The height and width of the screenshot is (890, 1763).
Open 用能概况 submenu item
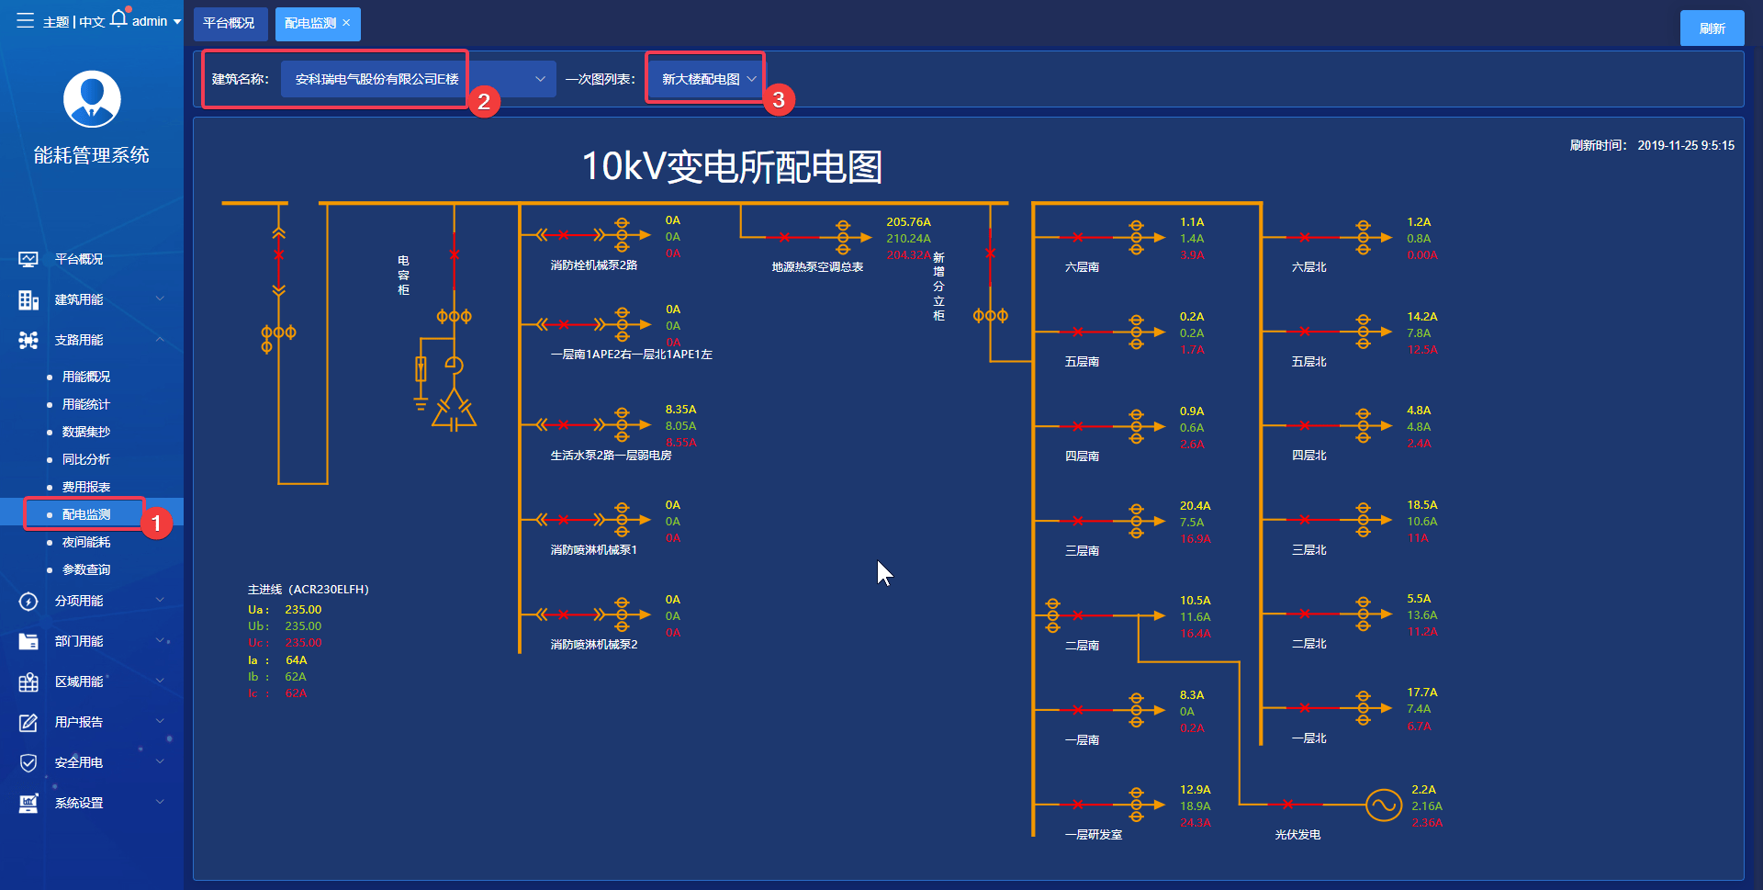[86, 377]
